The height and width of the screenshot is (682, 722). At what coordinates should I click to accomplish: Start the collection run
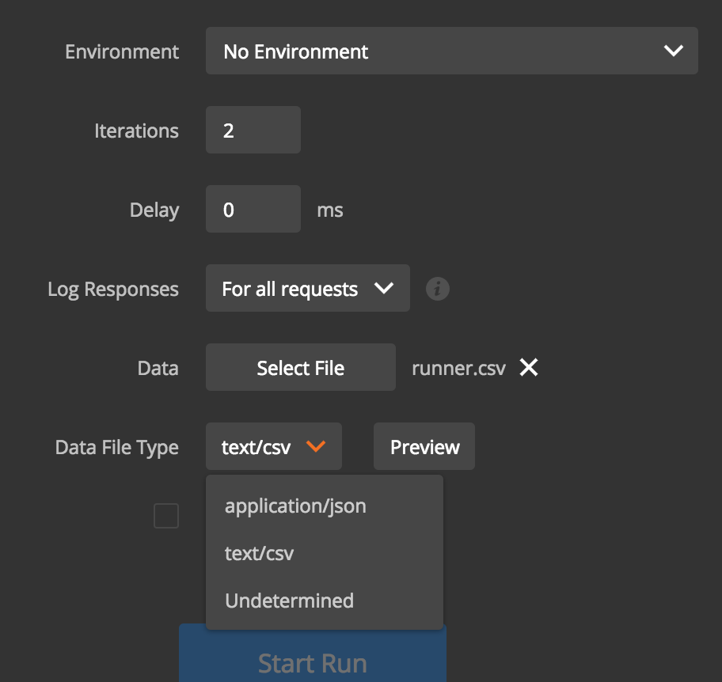tap(312, 661)
